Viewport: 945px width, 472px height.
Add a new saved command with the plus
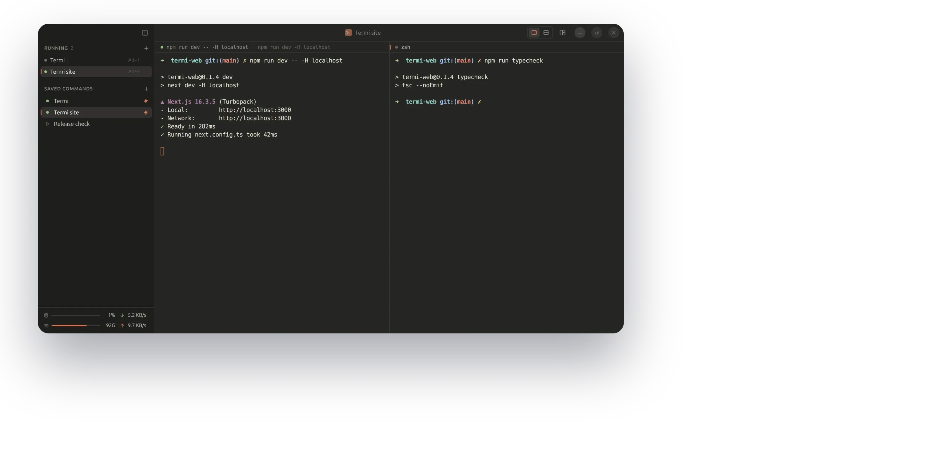coord(146,89)
